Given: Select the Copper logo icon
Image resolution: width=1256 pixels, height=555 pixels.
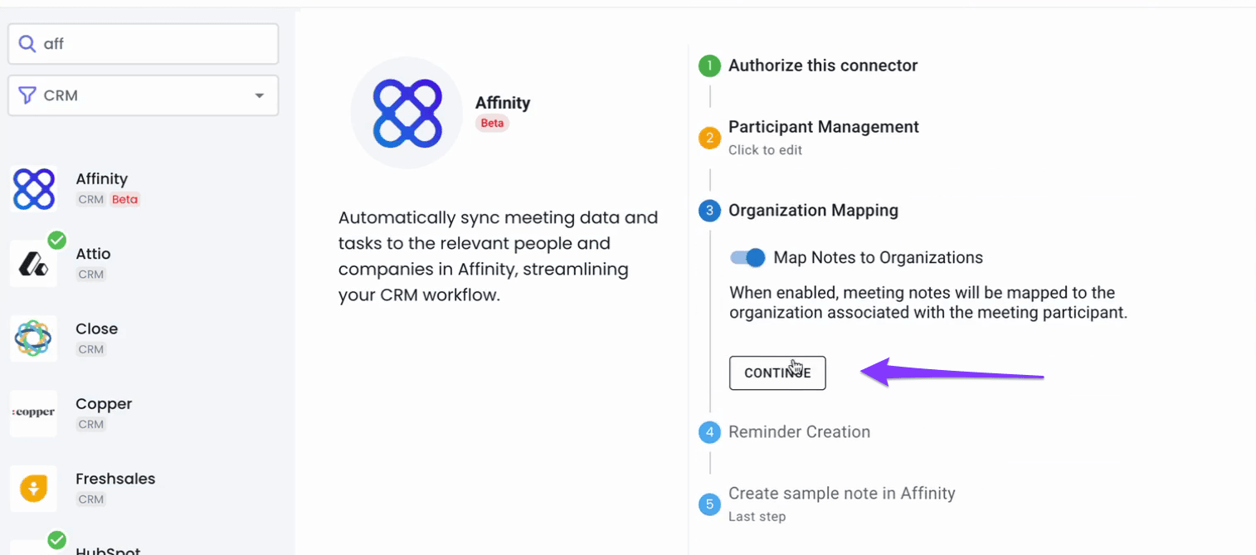Looking at the screenshot, I should (34, 413).
